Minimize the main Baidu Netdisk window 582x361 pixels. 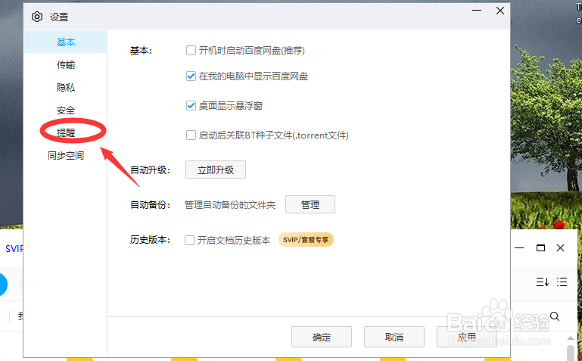(x=519, y=247)
